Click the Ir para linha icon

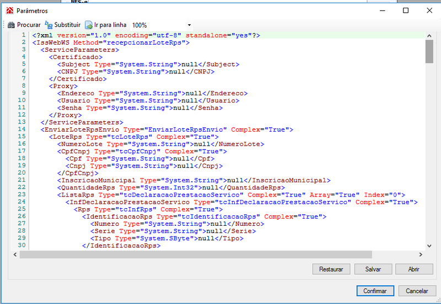89,25
